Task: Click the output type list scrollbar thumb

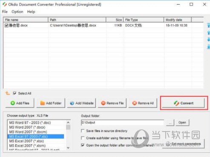Action: [68, 127]
